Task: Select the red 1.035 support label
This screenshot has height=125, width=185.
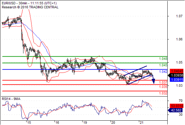Action: pos(163,87)
